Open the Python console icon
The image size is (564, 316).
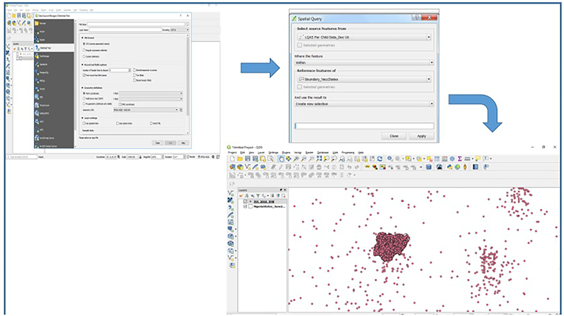(449, 167)
